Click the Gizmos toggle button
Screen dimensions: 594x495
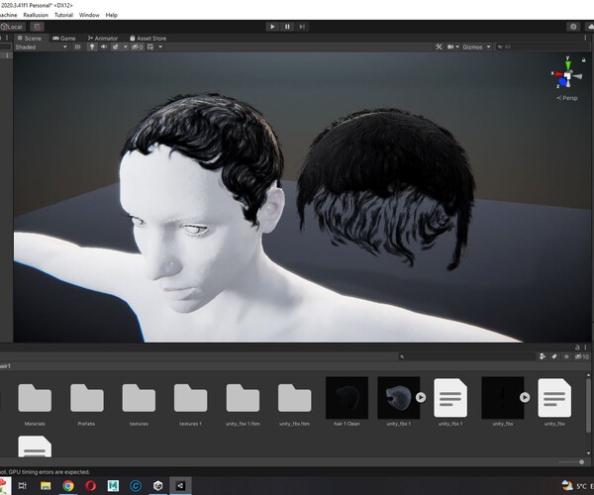472,47
